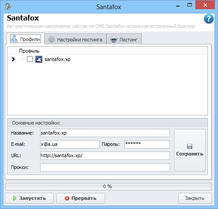This screenshot has height=209, width=218.
Task: Switch to the Настройки постинга tab
Action: tap(75, 39)
